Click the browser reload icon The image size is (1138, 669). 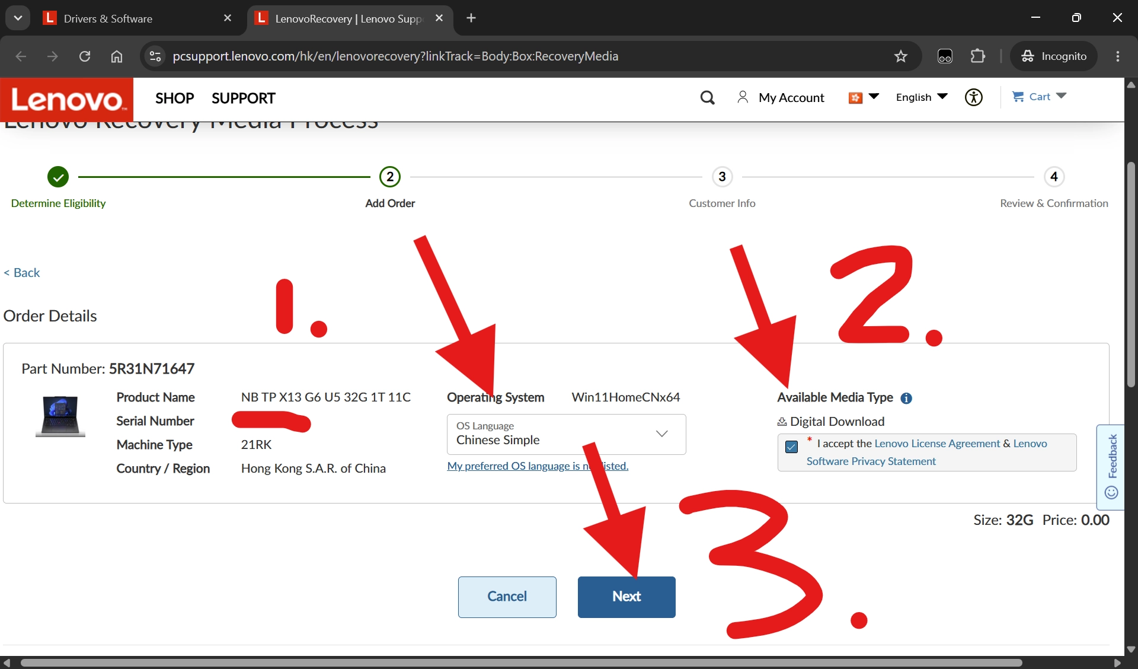click(85, 56)
